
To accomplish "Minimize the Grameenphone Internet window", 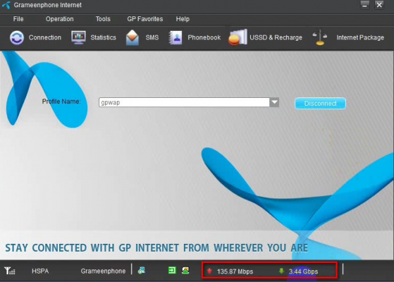I will point(364,5).
